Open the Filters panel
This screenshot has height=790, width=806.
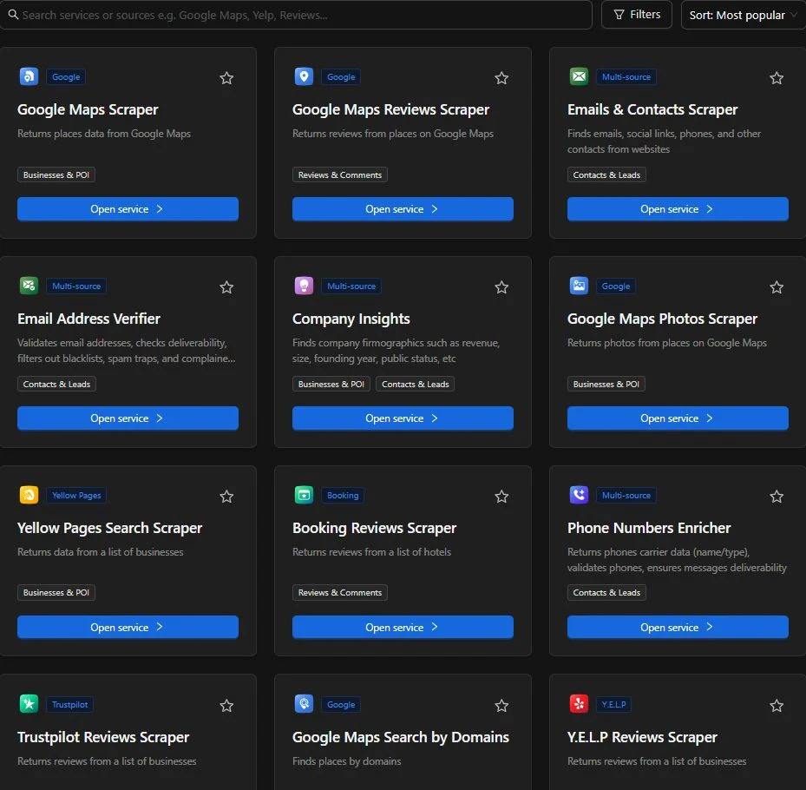[x=636, y=15]
